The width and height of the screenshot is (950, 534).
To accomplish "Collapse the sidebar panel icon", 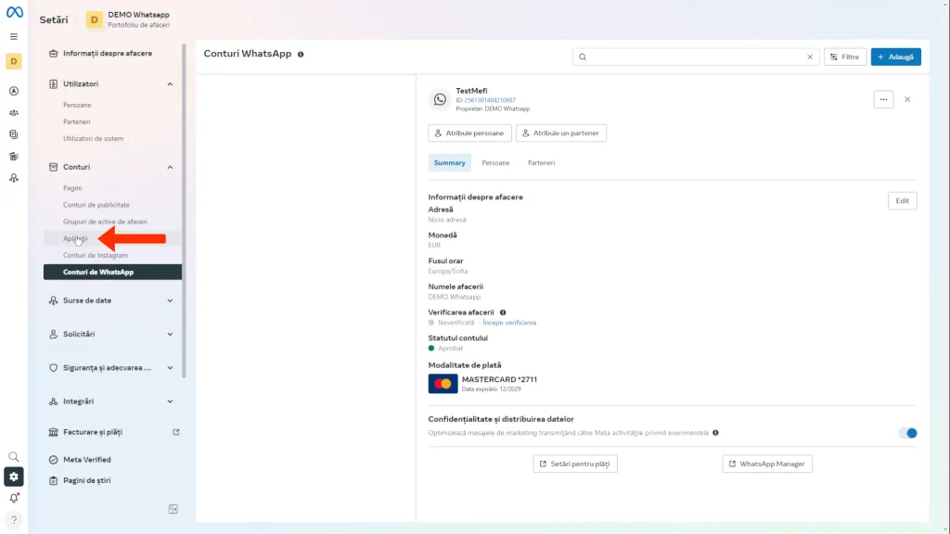I will click(x=173, y=509).
